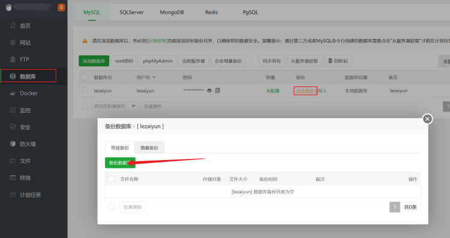The image size is (450, 238).
Task: Open the 回收站 recycle bin
Action: click(338, 61)
